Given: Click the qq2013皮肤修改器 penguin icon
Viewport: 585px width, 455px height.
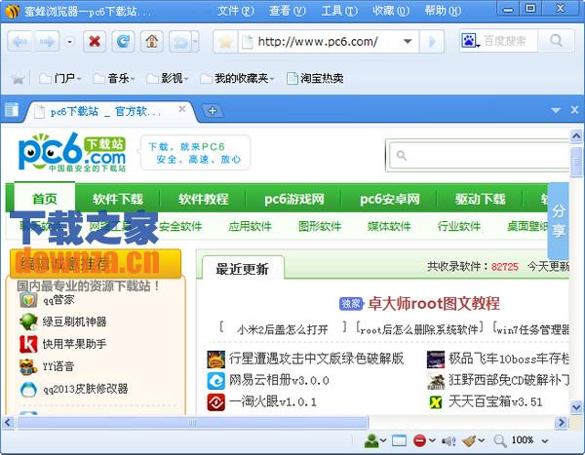Looking at the screenshot, I should coord(28,389).
